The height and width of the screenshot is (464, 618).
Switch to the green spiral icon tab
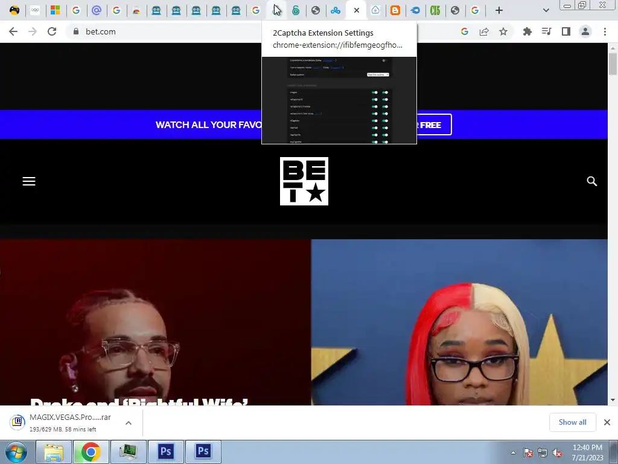click(296, 10)
